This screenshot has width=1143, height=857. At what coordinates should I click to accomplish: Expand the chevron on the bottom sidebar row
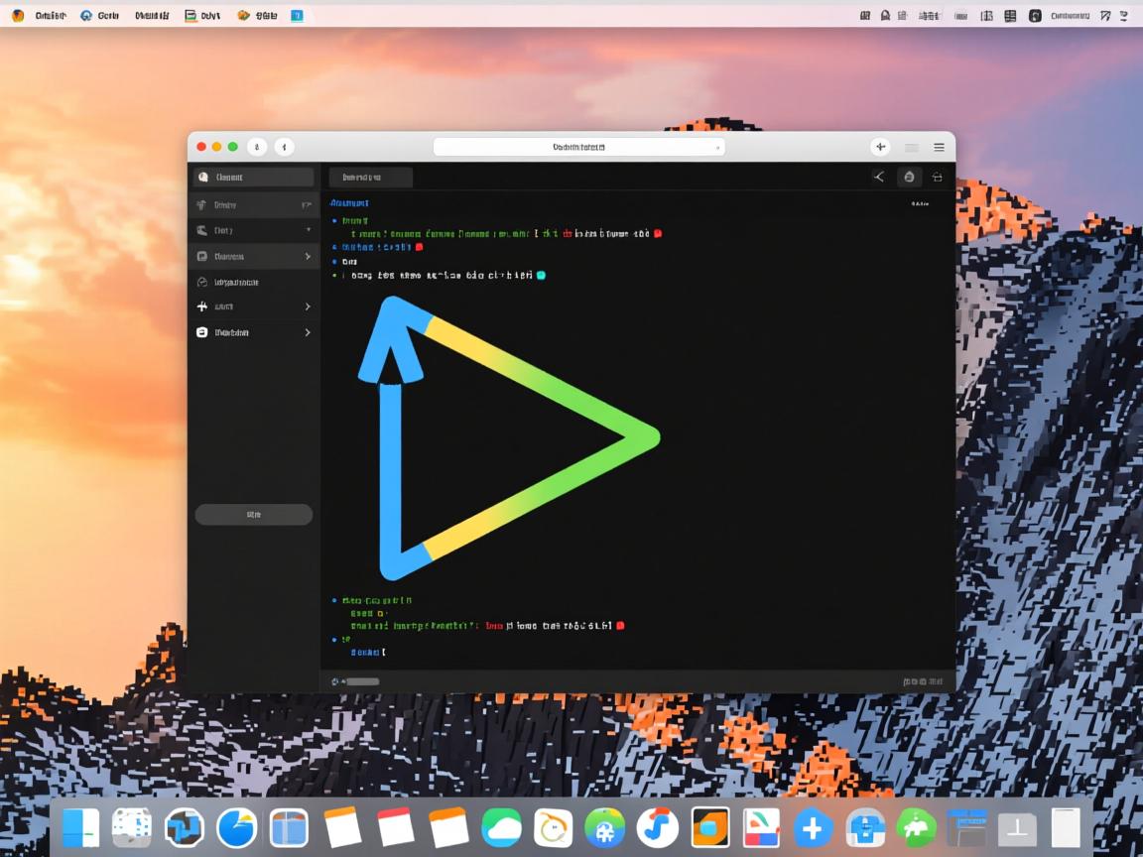coord(308,332)
